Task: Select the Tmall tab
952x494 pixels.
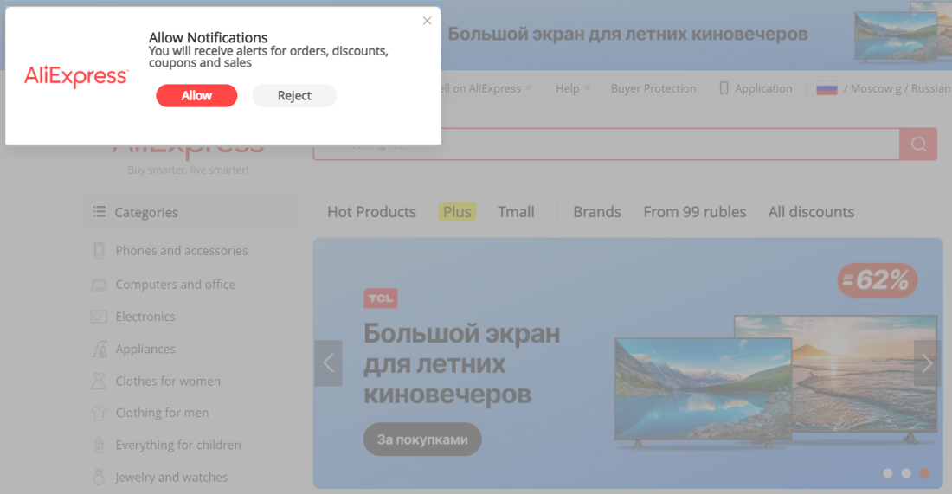Action: click(516, 212)
